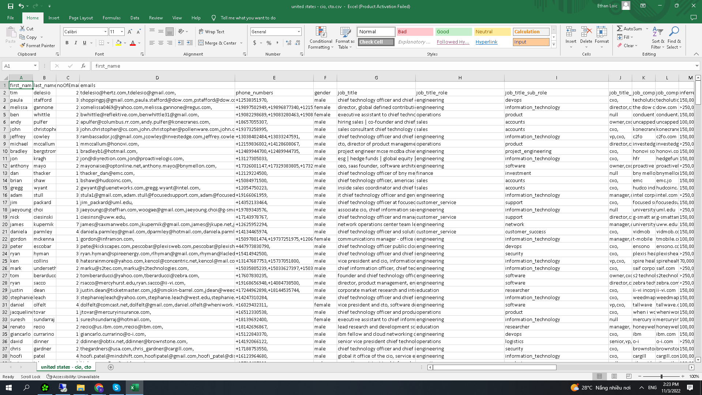Open General number format dropdown

pos(299,32)
